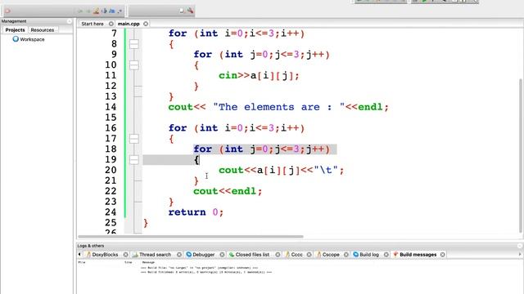This screenshot has width=524, height=294.
Task: Close the Logs & others panel
Action: tap(520, 246)
